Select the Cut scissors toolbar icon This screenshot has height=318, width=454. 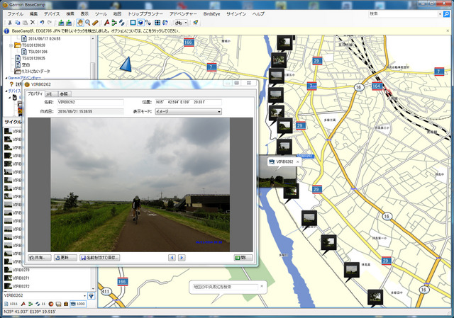[9, 23]
